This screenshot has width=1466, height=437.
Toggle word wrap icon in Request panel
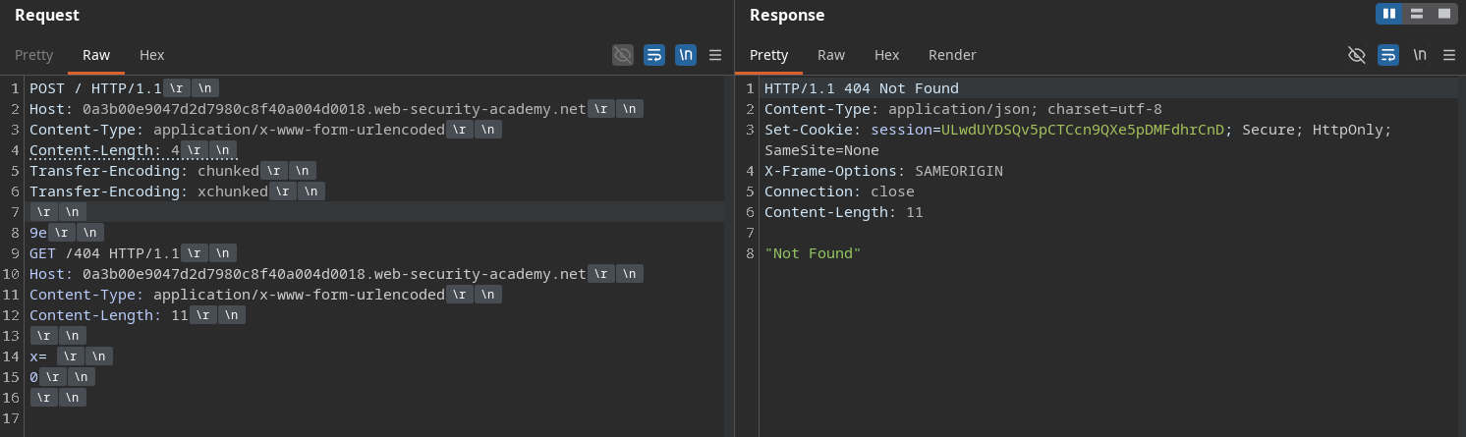(654, 55)
